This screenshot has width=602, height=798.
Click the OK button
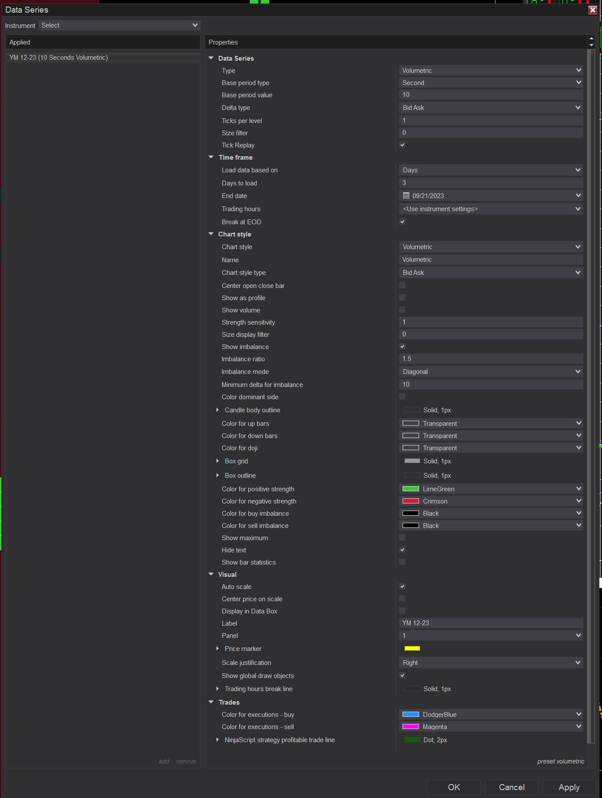click(454, 787)
